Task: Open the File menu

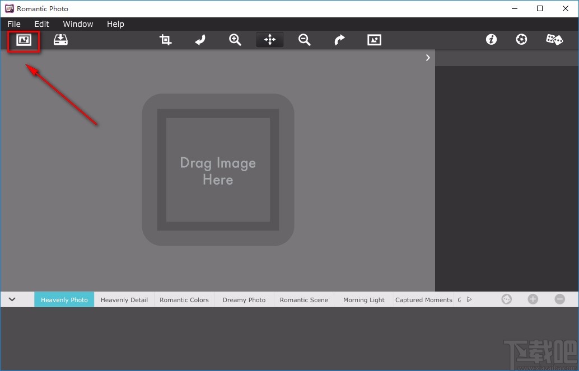Action: click(14, 24)
